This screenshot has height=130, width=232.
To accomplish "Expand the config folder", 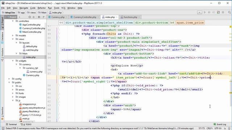I will click(9, 79).
